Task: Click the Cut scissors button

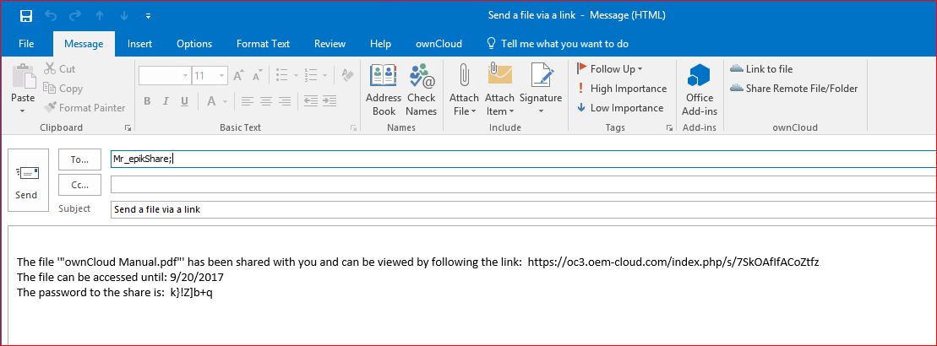Action: 59,68
